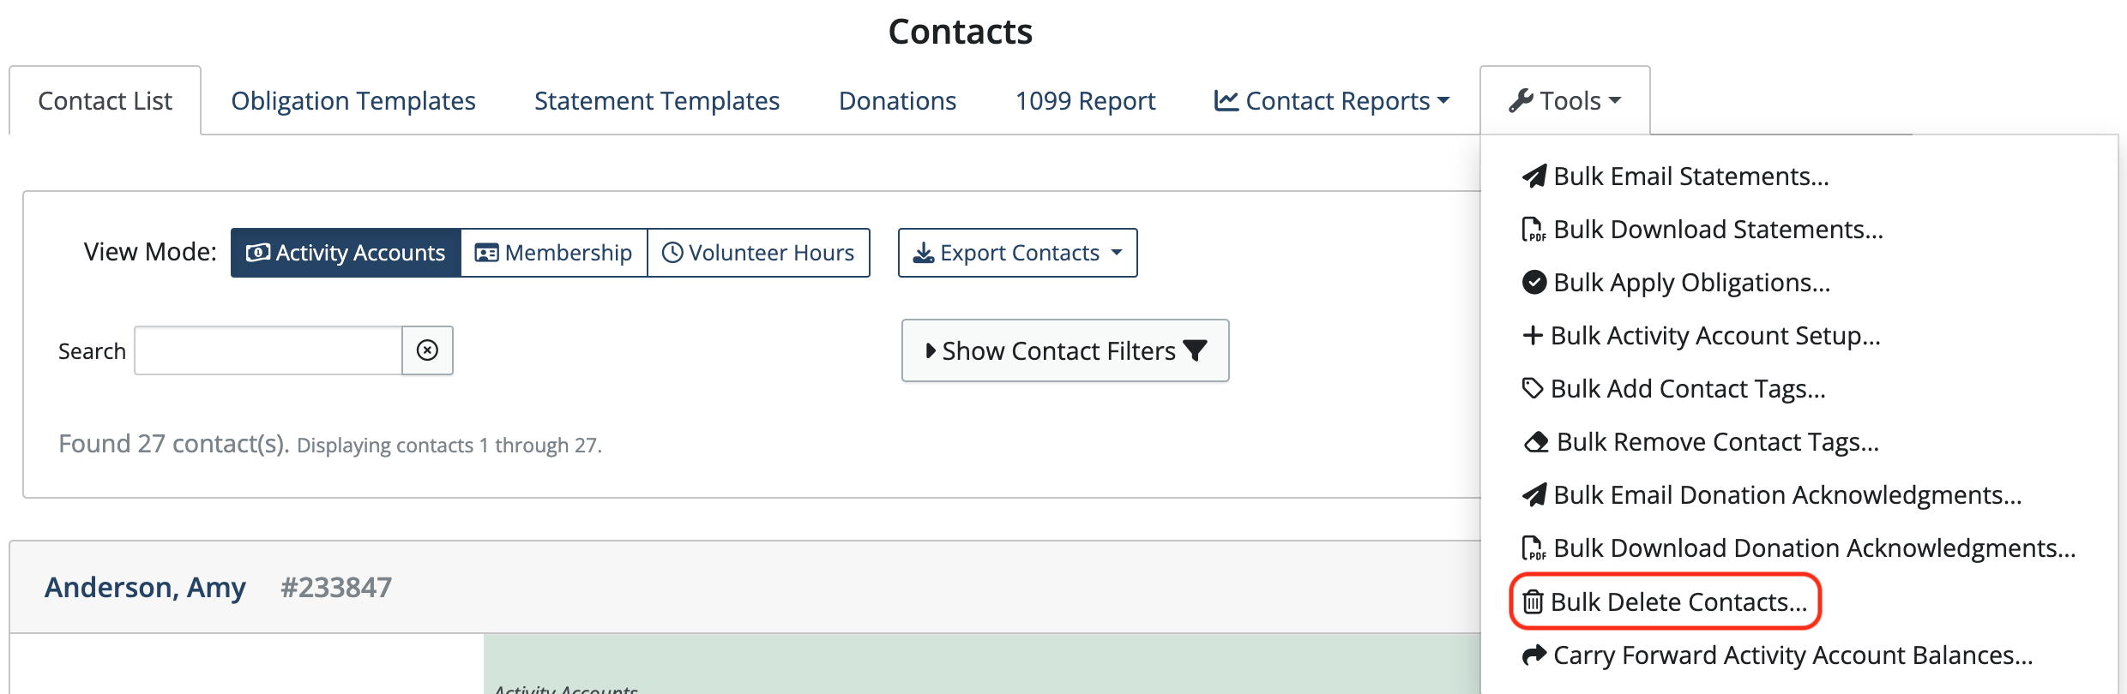
Task: Open the Anderson, Amy contact link
Action: 145,588
